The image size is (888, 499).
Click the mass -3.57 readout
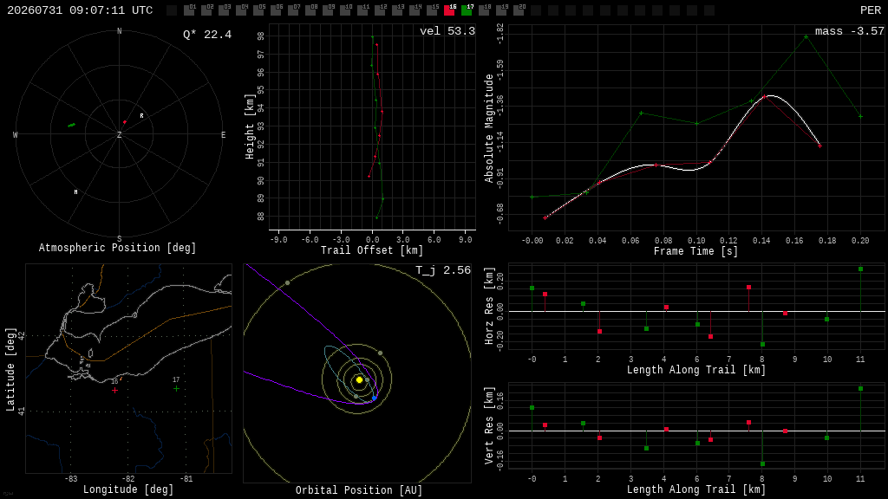(x=850, y=31)
